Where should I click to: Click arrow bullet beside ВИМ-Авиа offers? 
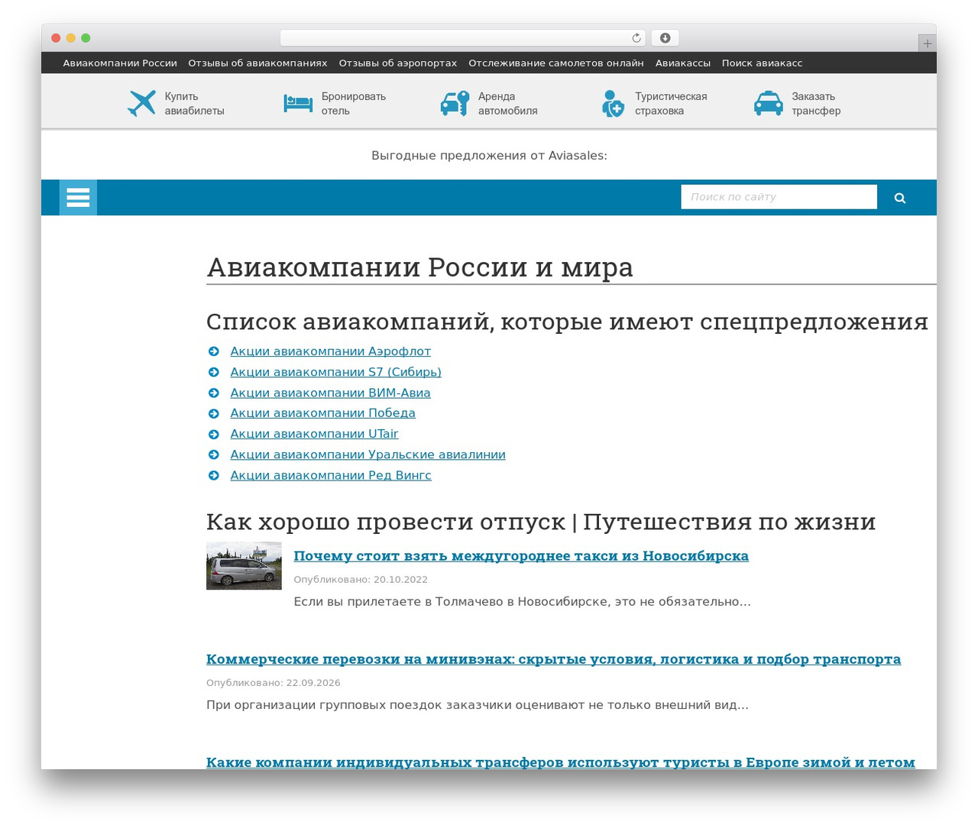pyautogui.click(x=214, y=393)
